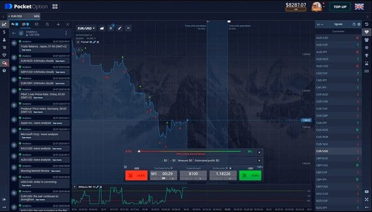This screenshot has height=212, width=372.
Task: Open the EUR/USD asset dropdown
Action: 86,28
